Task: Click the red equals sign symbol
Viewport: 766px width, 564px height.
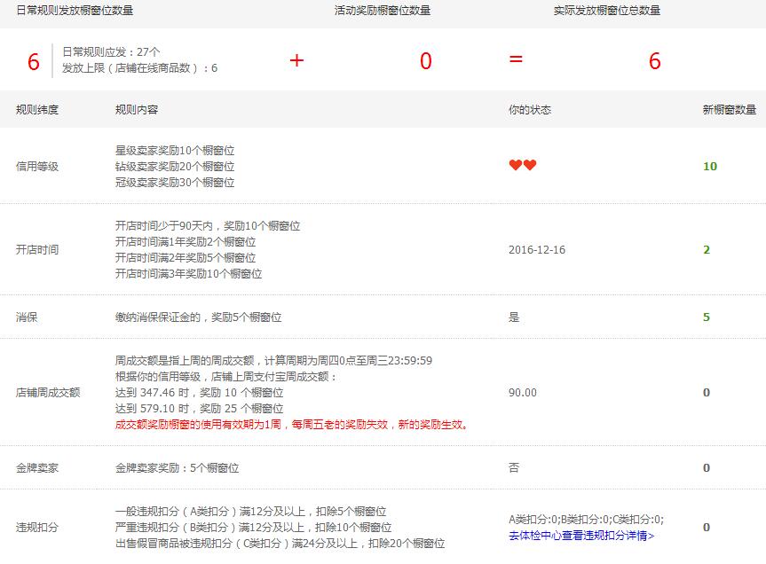Action: click(516, 60)
